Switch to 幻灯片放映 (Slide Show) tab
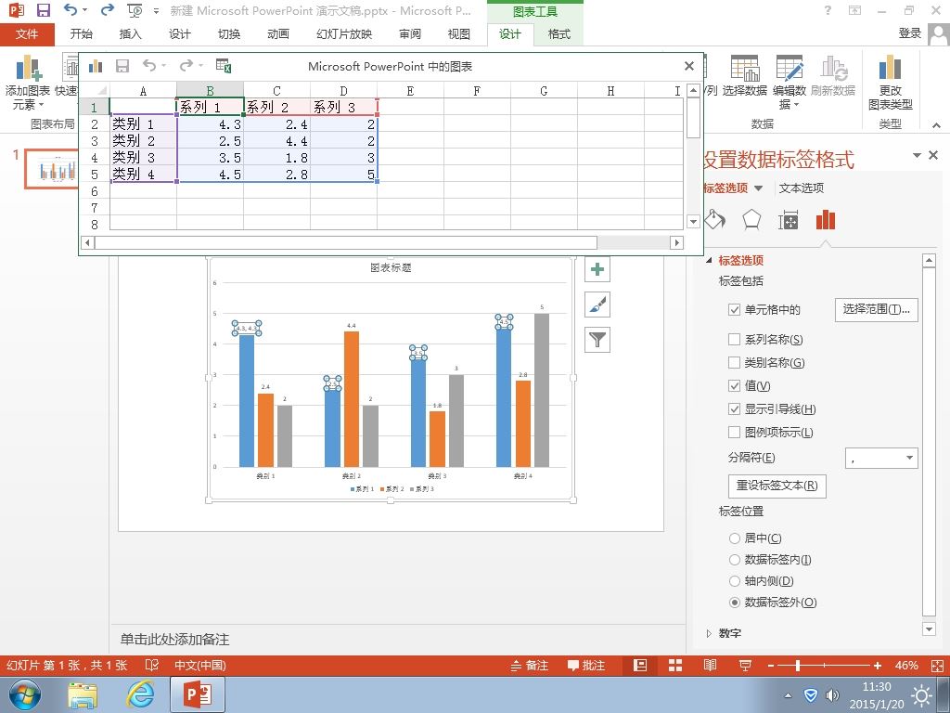Image resolution: width=950 pixels, height=713 pixels. click(344, 34)
